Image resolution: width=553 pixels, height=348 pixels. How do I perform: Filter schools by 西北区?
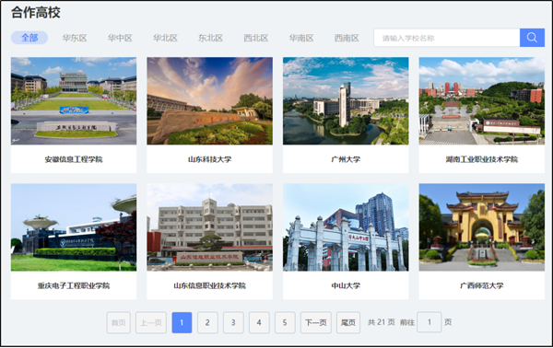click(256, 38)
